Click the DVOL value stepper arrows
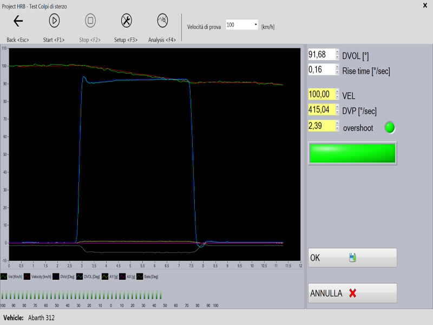Image resolution: width=433 pixels, height=325 pixels. [x=337, y=55]
